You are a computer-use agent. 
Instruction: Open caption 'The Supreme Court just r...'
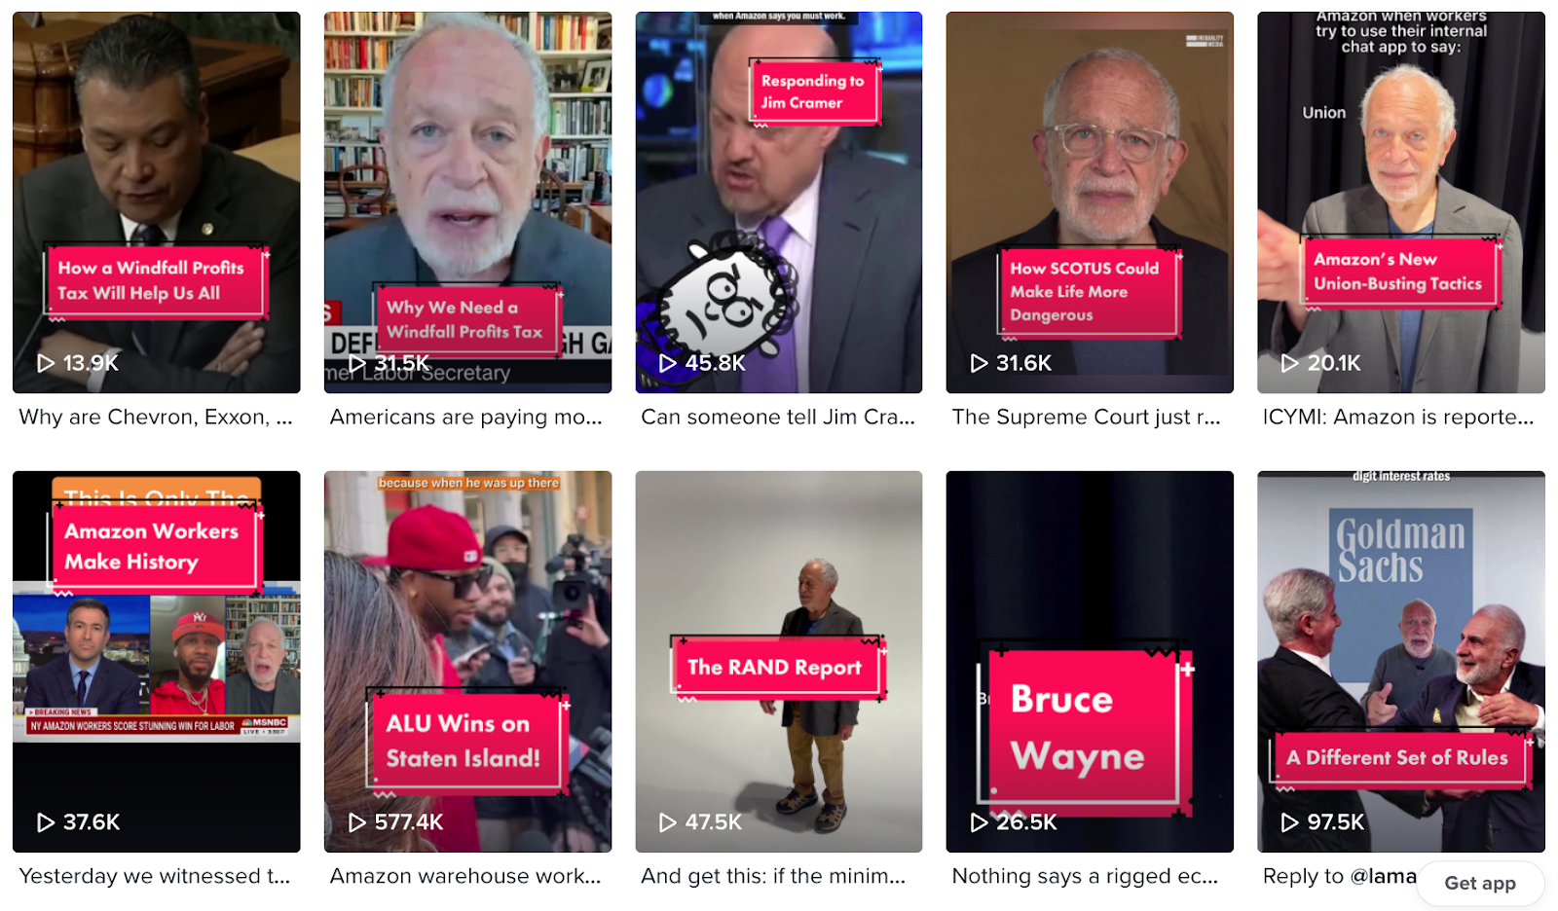tap(1087, 417)
